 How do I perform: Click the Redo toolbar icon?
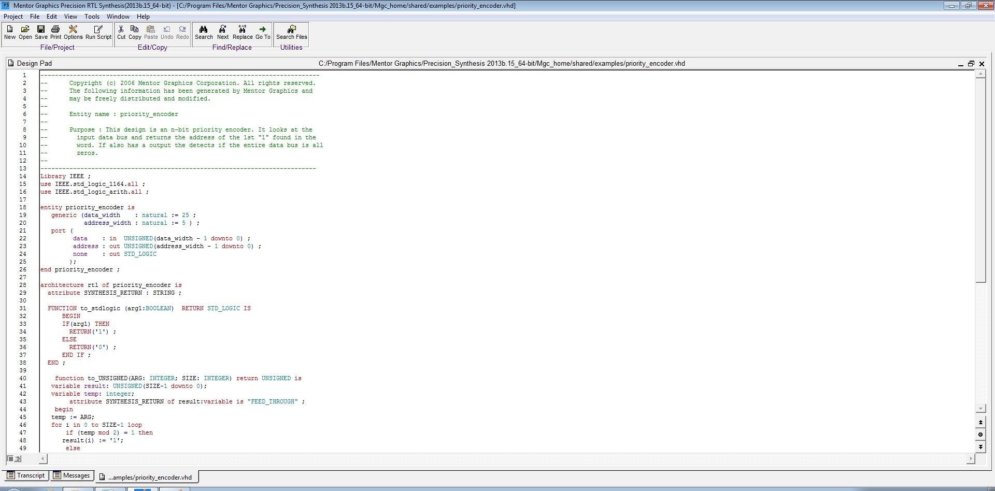(x=182, y=33)
